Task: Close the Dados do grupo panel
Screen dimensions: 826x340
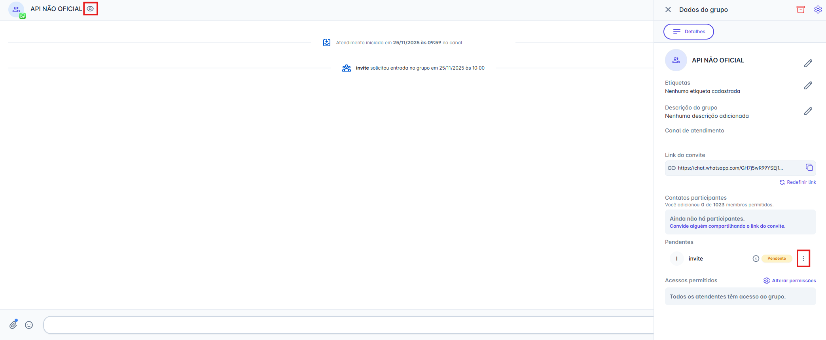Action: 668,9
